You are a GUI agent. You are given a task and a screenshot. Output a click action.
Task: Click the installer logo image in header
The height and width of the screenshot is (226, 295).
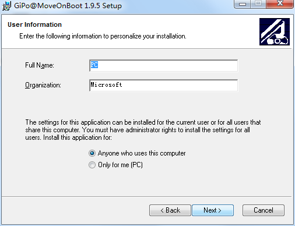point(275,31)
